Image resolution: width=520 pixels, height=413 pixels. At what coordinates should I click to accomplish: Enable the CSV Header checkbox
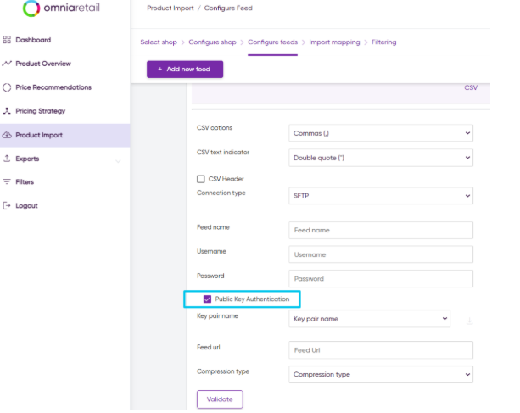click(201, 179)
